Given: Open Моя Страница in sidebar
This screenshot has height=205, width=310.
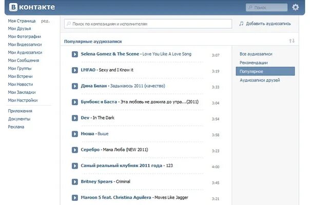Looking at the screenshot, I should [22, 21].
